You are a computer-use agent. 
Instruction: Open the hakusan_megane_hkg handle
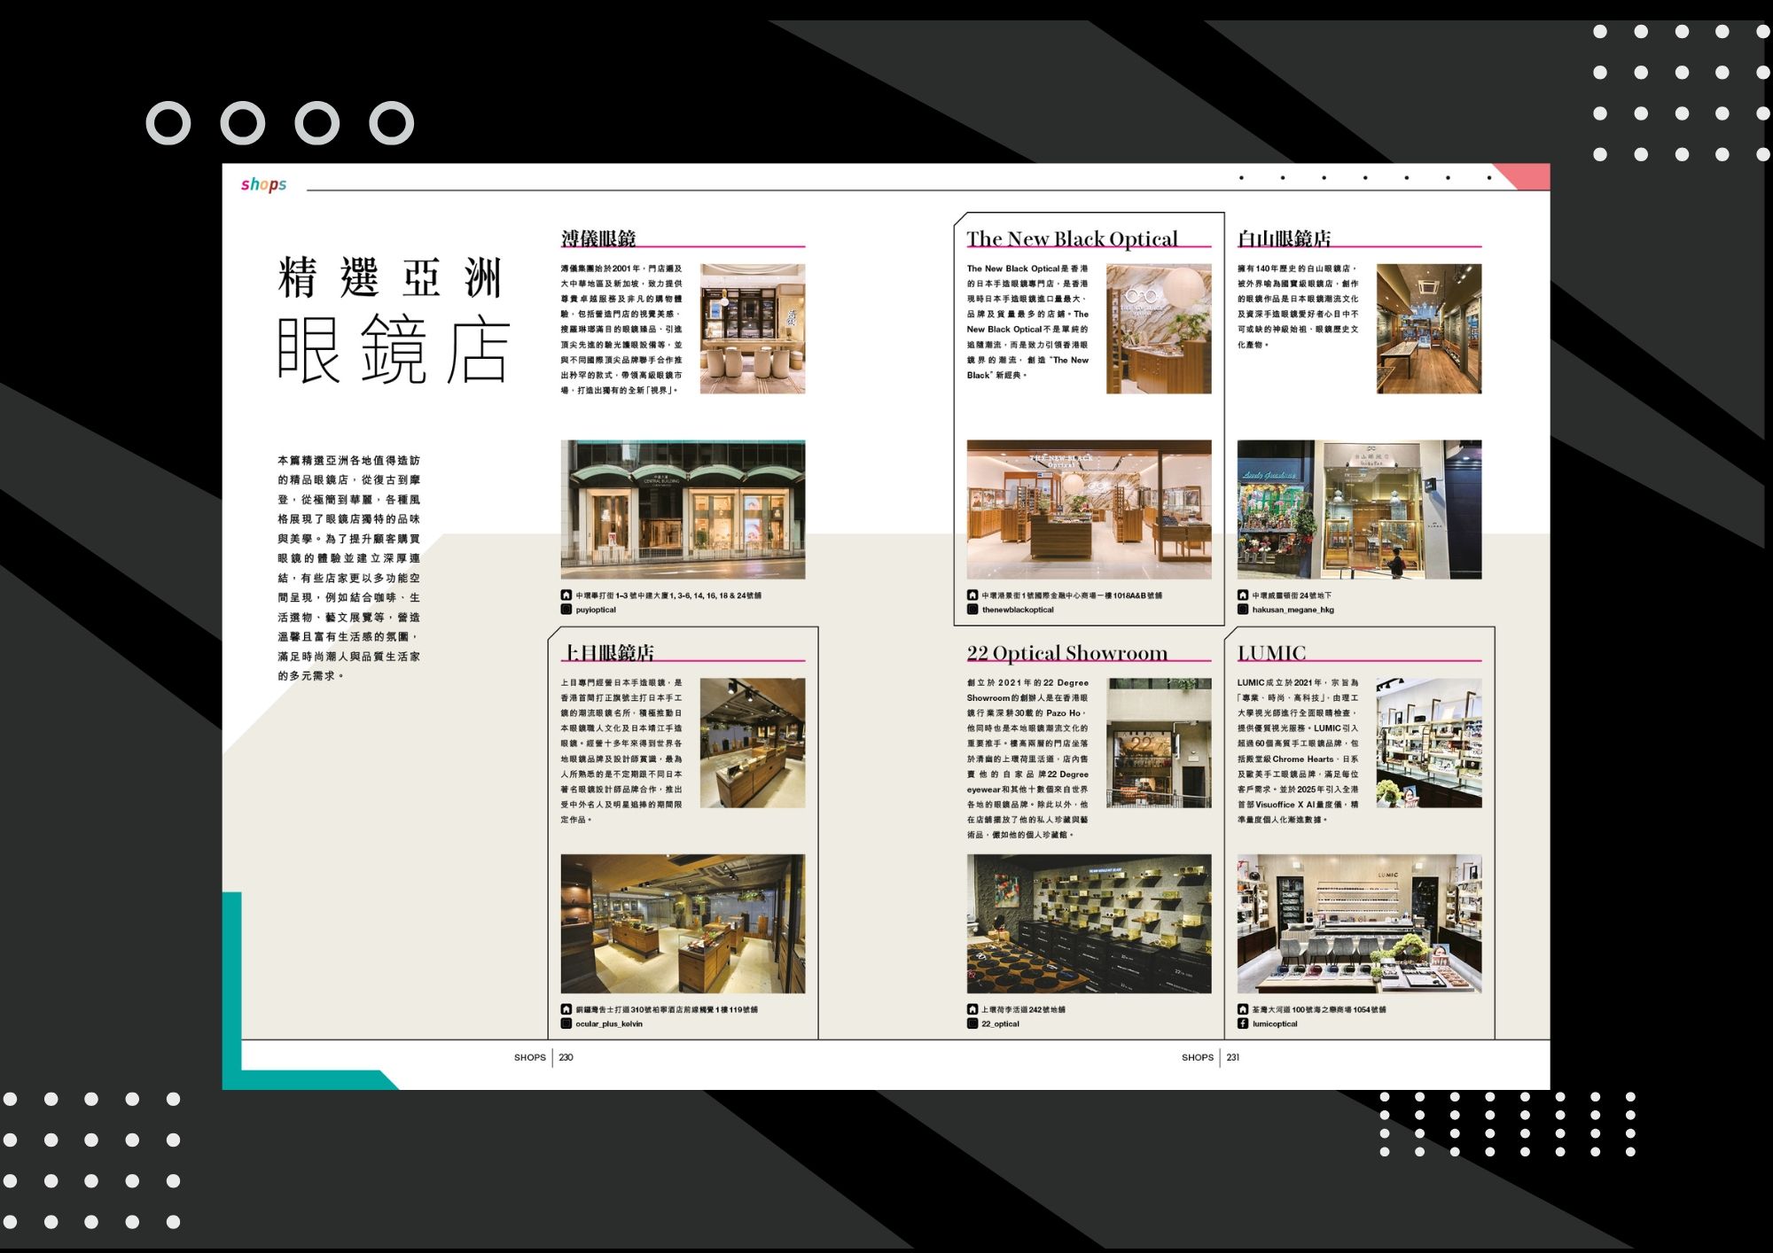[1293, 610]
